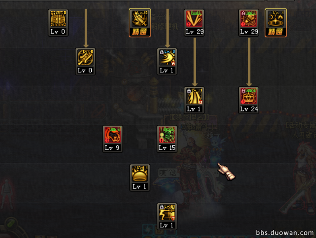316x238 pixels.
Task: Click the arrow pointing to the crown skill
Action: [x=249, y=62]
